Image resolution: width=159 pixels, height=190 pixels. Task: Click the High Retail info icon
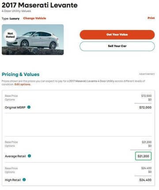(24, 180)
